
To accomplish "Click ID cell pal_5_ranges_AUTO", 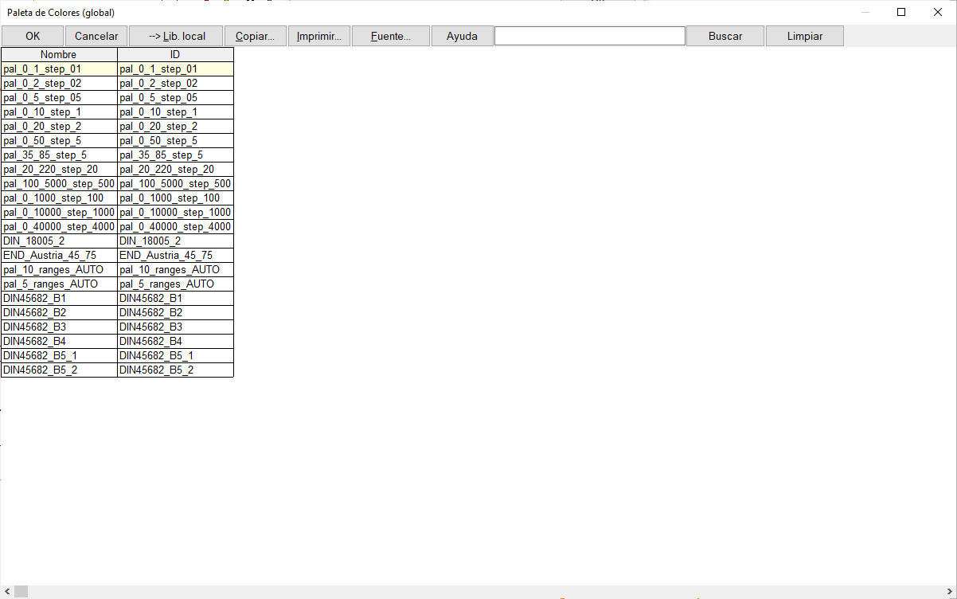I will click(x=175, y=284).
